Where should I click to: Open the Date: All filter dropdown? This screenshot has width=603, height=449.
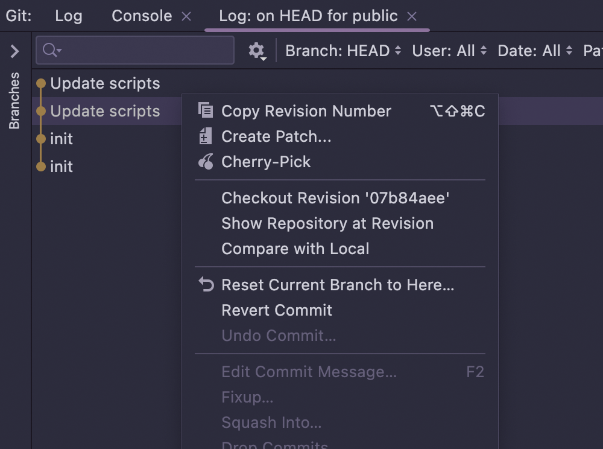click(535, 51)
